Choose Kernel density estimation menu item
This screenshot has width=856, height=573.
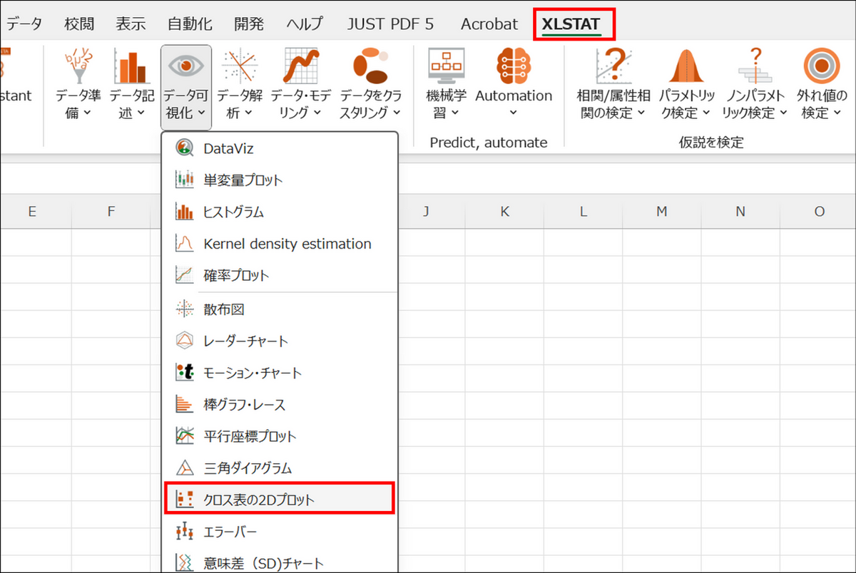tap(287, 244)
